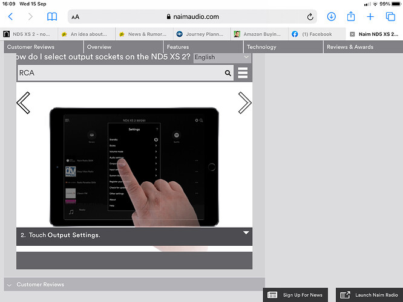Reload the naimaudio.com page
This screenshot has height=302, width=403.
coord(310,17)
